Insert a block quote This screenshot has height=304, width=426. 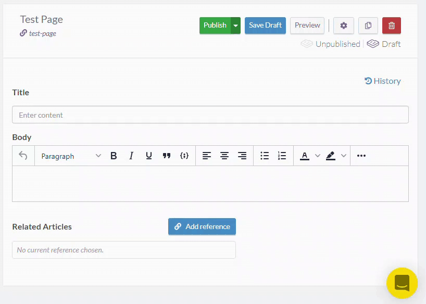167,156
